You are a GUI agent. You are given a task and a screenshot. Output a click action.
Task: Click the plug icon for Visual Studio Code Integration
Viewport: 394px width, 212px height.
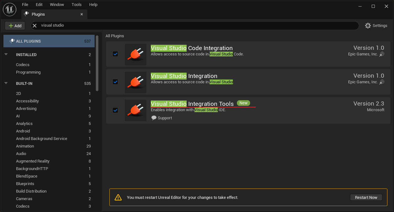pos(135,54)
